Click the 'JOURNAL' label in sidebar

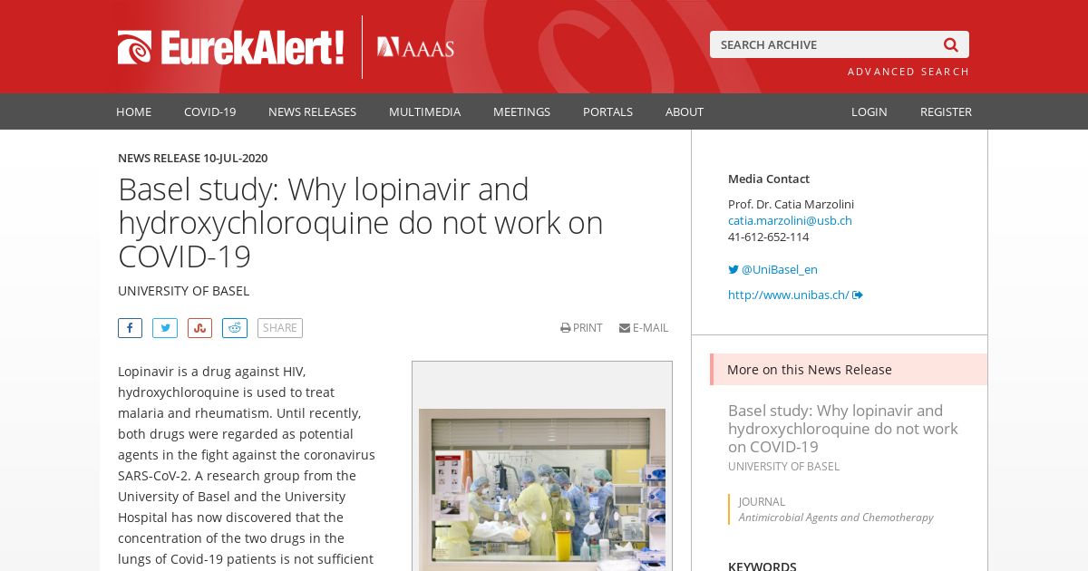click(x=762, y=501)
